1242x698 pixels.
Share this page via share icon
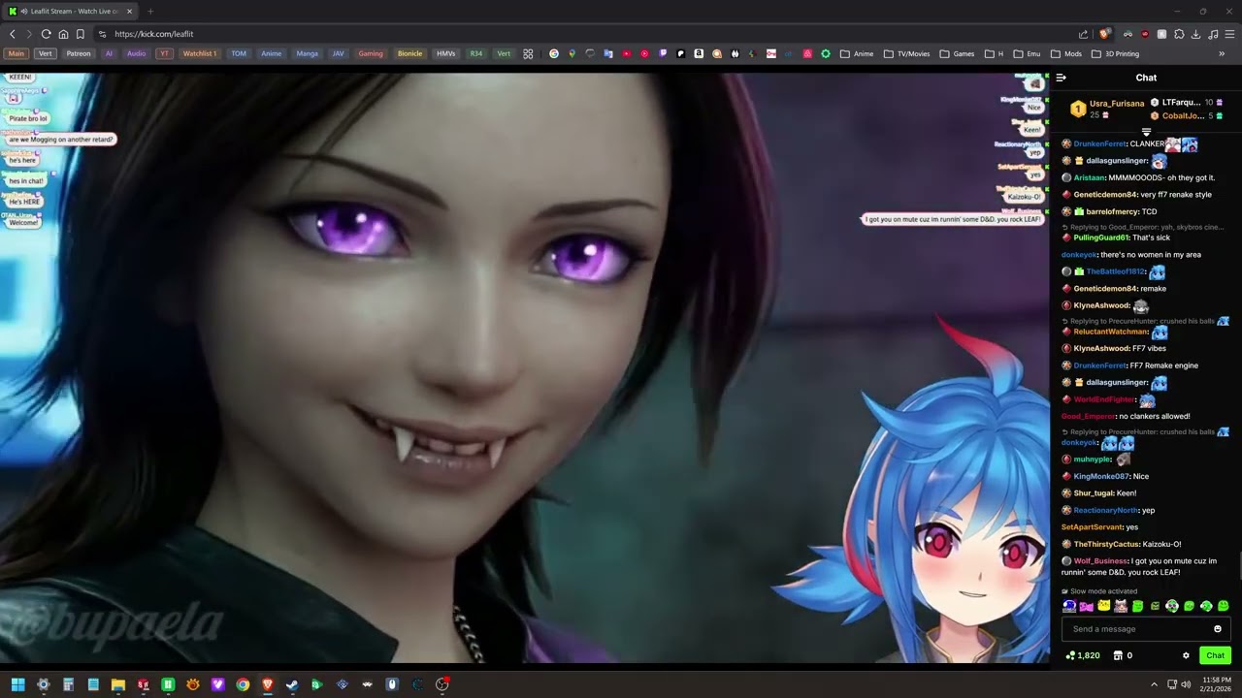coord(1083,34)
